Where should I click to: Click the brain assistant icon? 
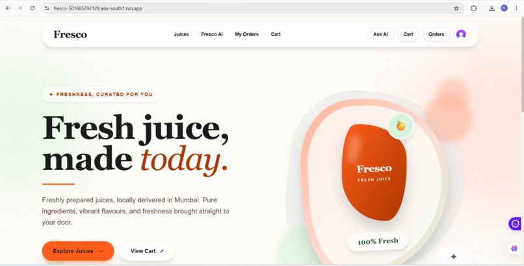point(514,248)
